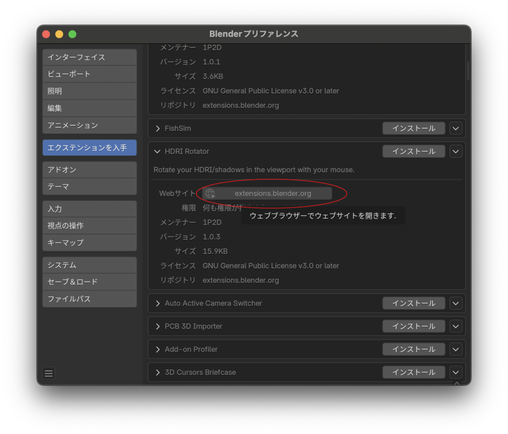Open the セーブ＆ロード tab
The width and height of the screenshot is (508, 434).
click(89, 282)
